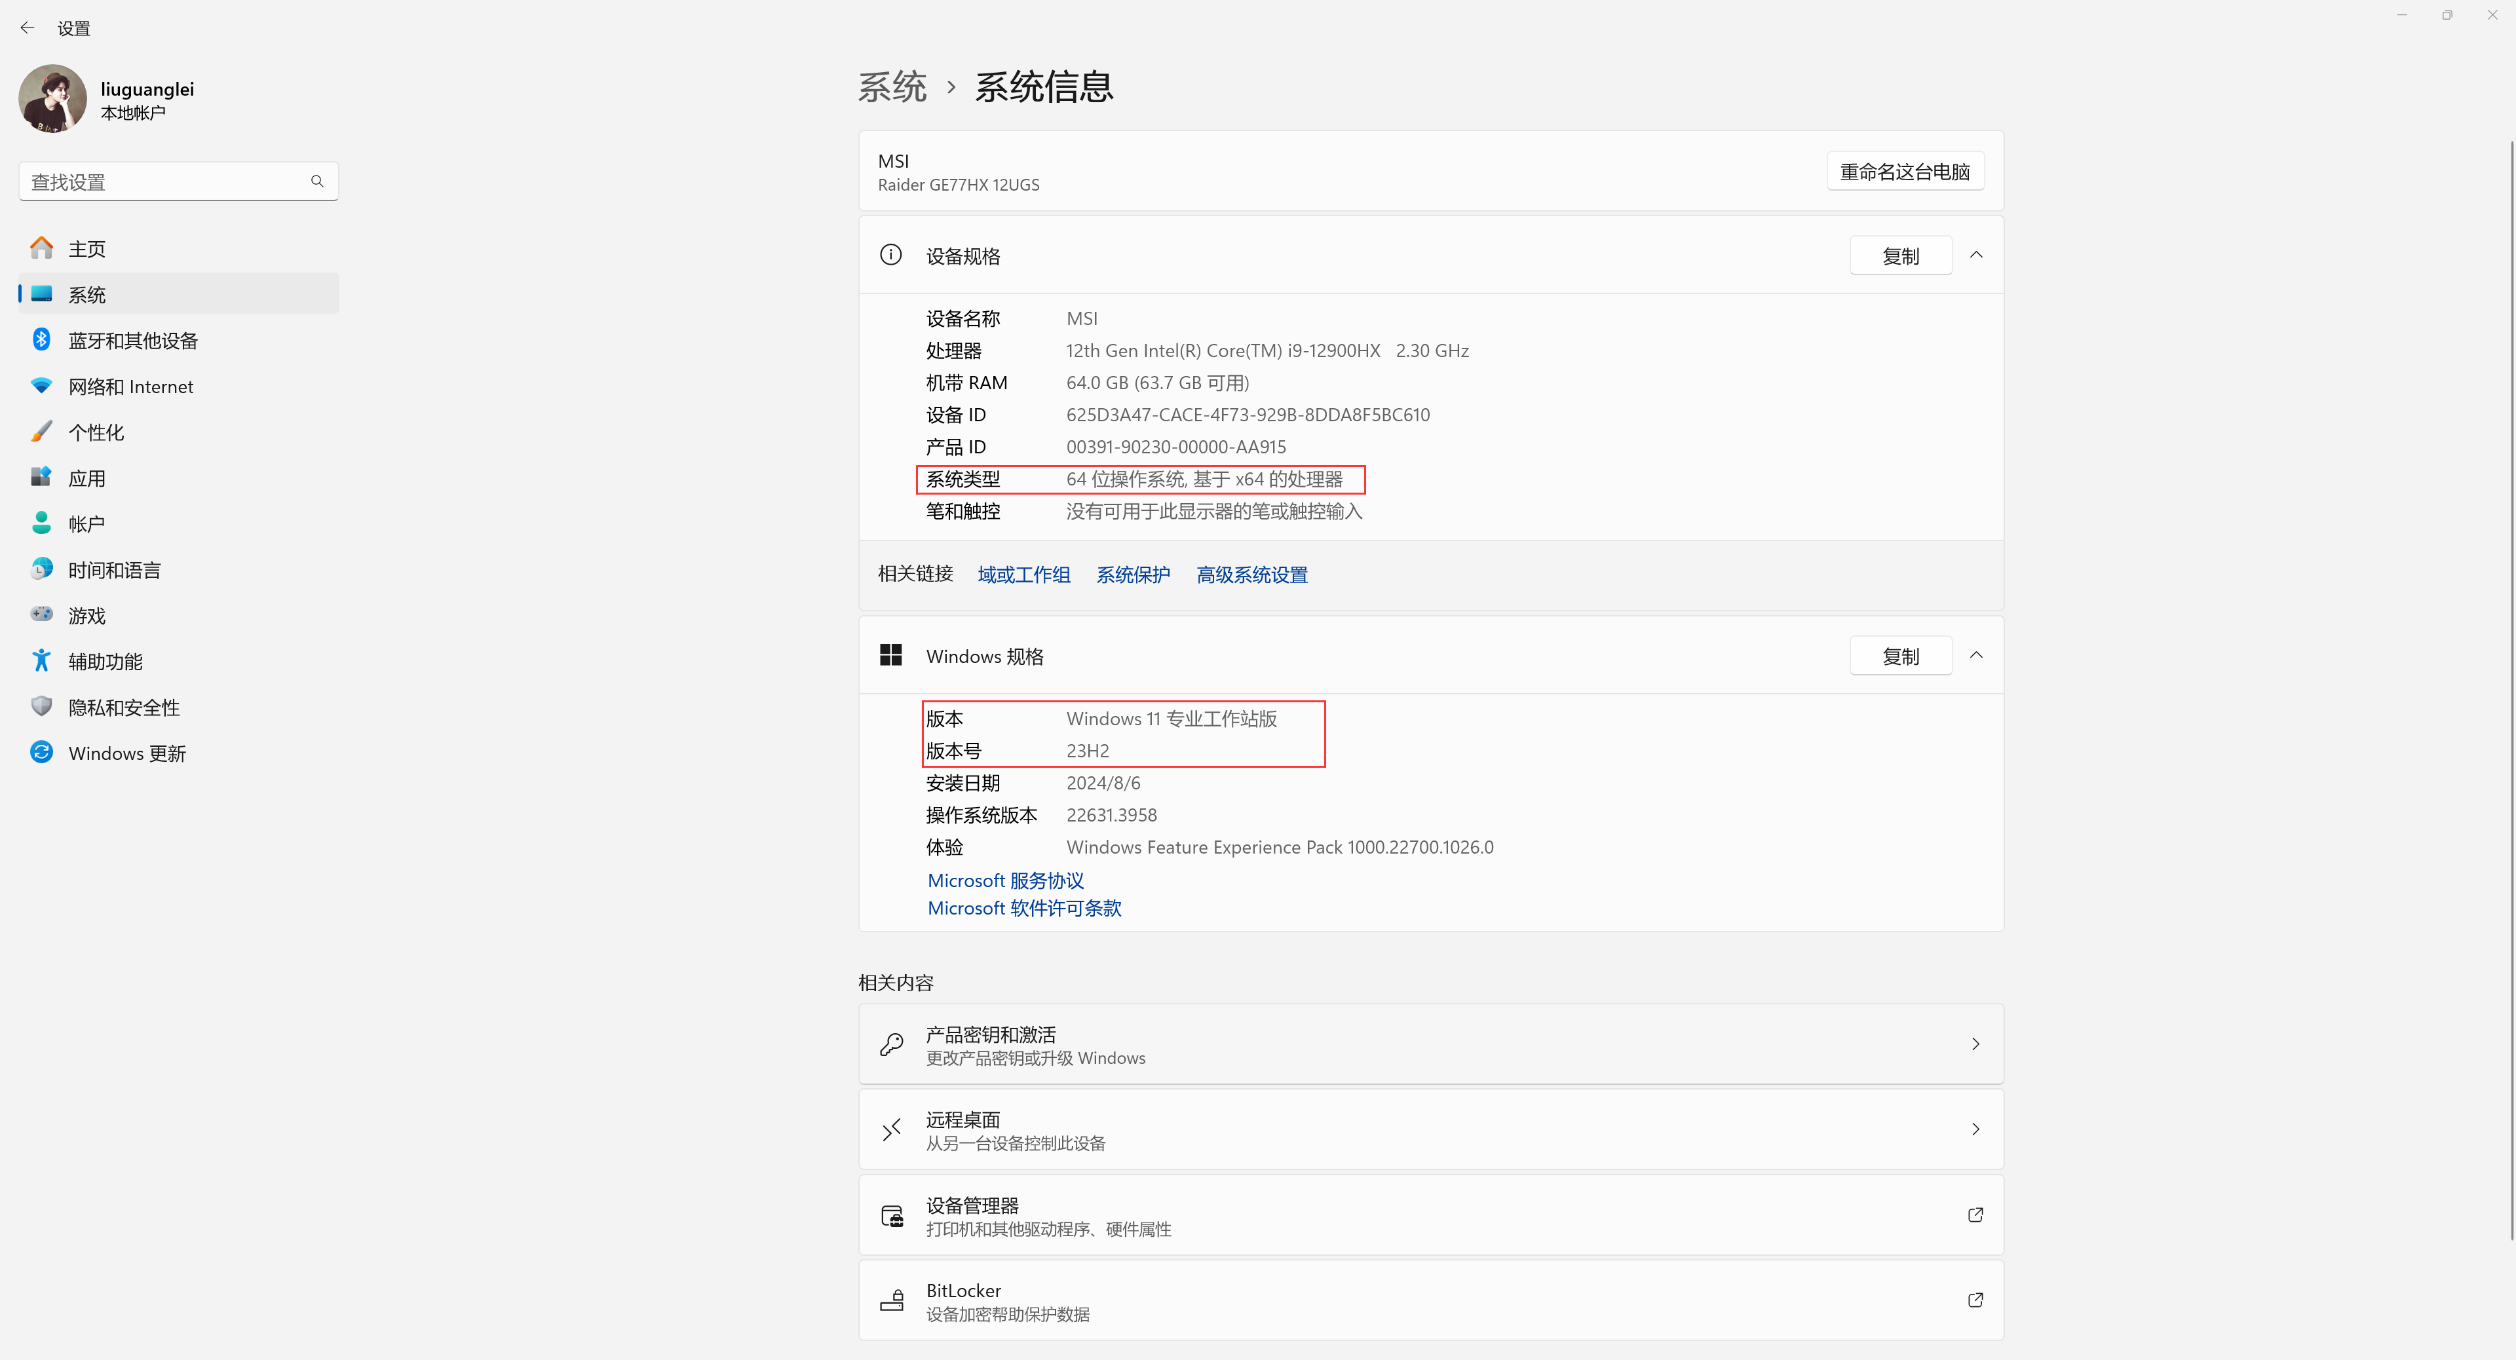Open the Windows 更新 section
2516x1360 pixels.
click(127, 754)
